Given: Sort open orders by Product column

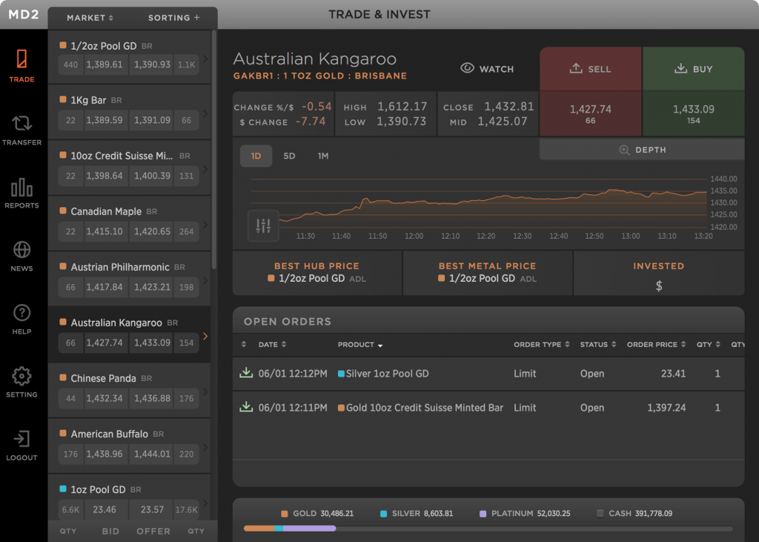Looking at the screenshot, I should tap(360, 345).
